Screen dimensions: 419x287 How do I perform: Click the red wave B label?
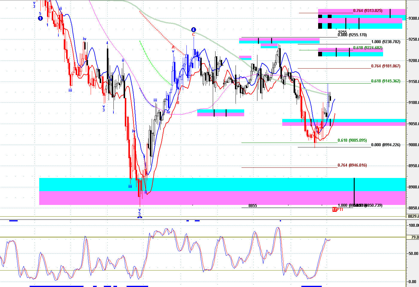178,102
